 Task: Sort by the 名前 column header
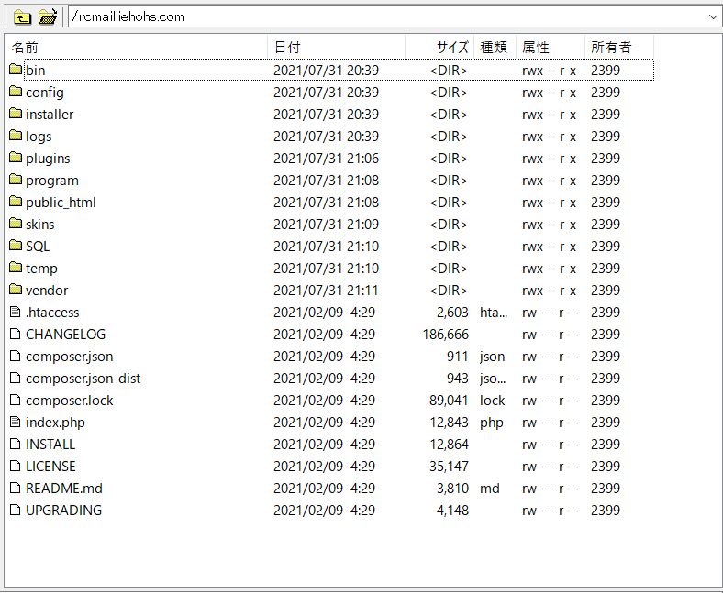(137, 47)
